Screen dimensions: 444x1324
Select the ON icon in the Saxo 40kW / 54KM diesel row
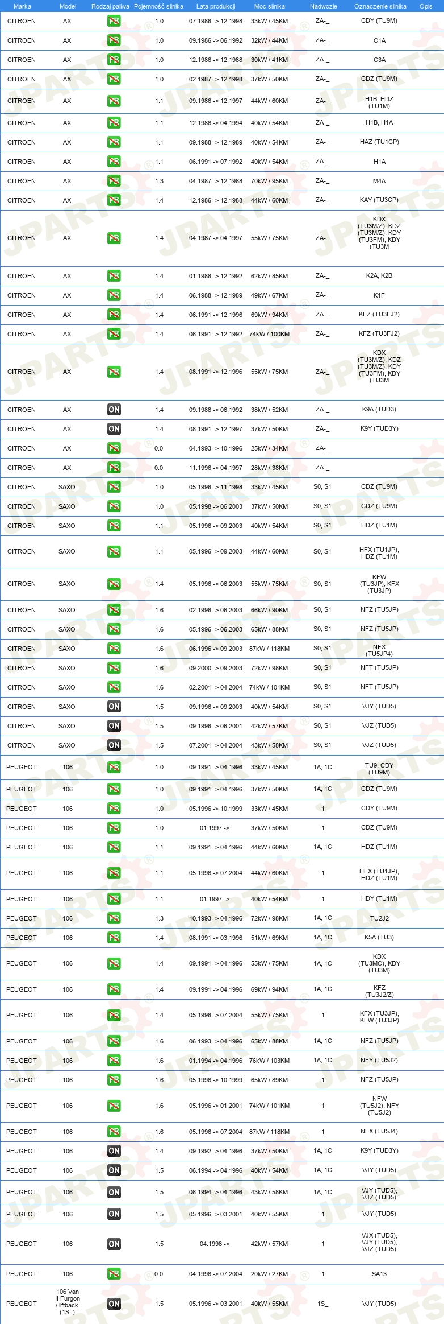pos(114,707)
